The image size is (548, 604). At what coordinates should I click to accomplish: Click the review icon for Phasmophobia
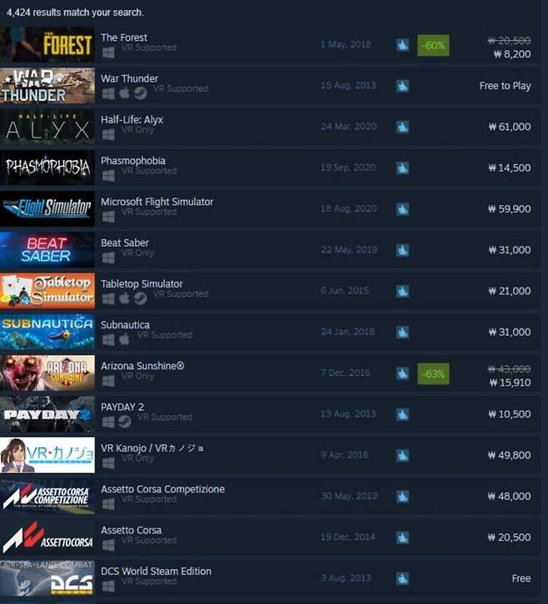click(x=402, y=168)
